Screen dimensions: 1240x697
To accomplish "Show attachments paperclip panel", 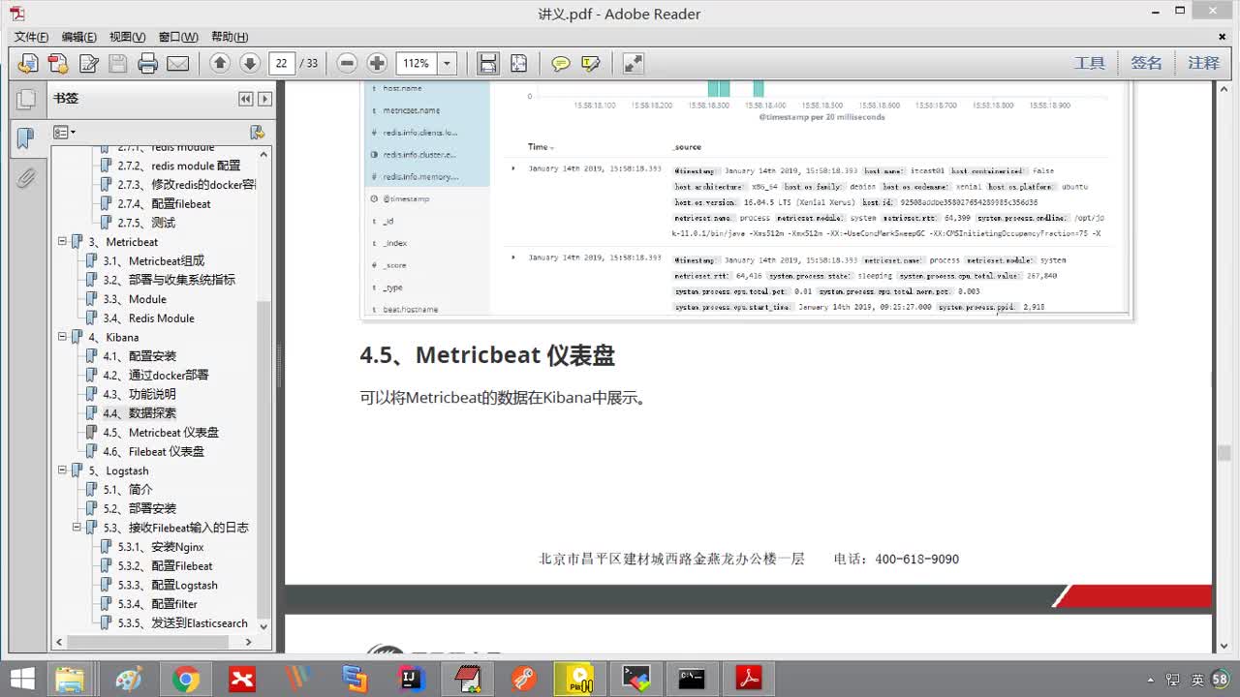I will [x=25, y=178].
